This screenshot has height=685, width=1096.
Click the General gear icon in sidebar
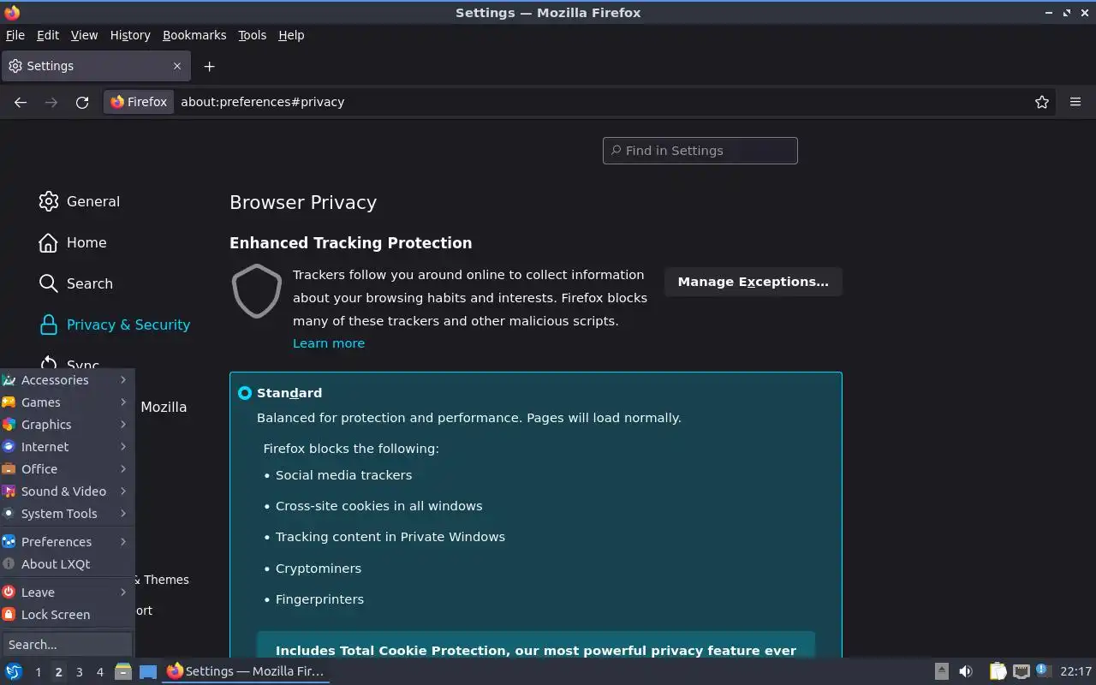coord(49,201)
